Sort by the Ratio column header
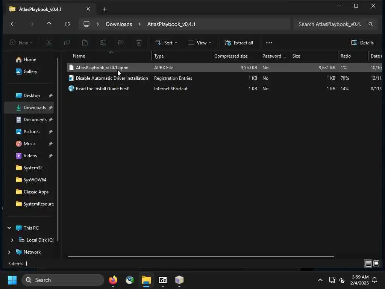 coord(353,56)
